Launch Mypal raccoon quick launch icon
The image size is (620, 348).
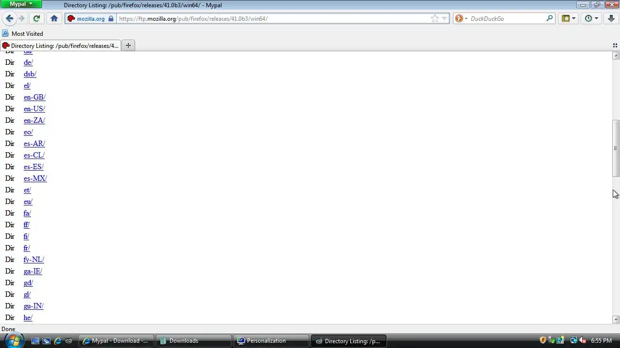click(x=69, y=341)
